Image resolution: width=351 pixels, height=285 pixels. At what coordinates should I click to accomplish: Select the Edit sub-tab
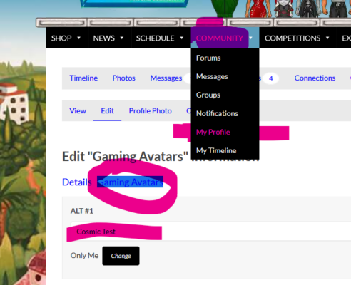point(107,111)
